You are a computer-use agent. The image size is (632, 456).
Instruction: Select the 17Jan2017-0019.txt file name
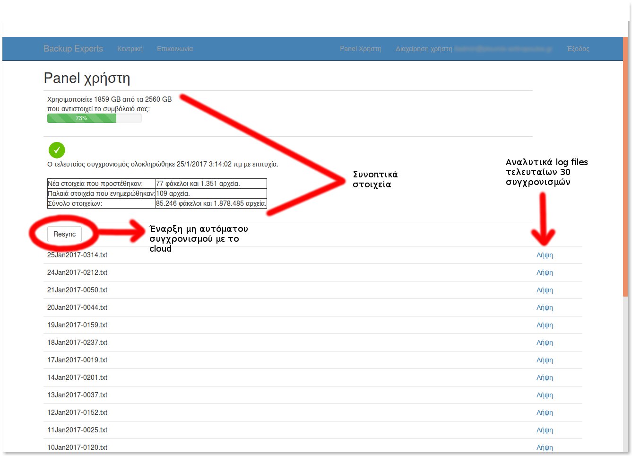click(x=77, y=360)
